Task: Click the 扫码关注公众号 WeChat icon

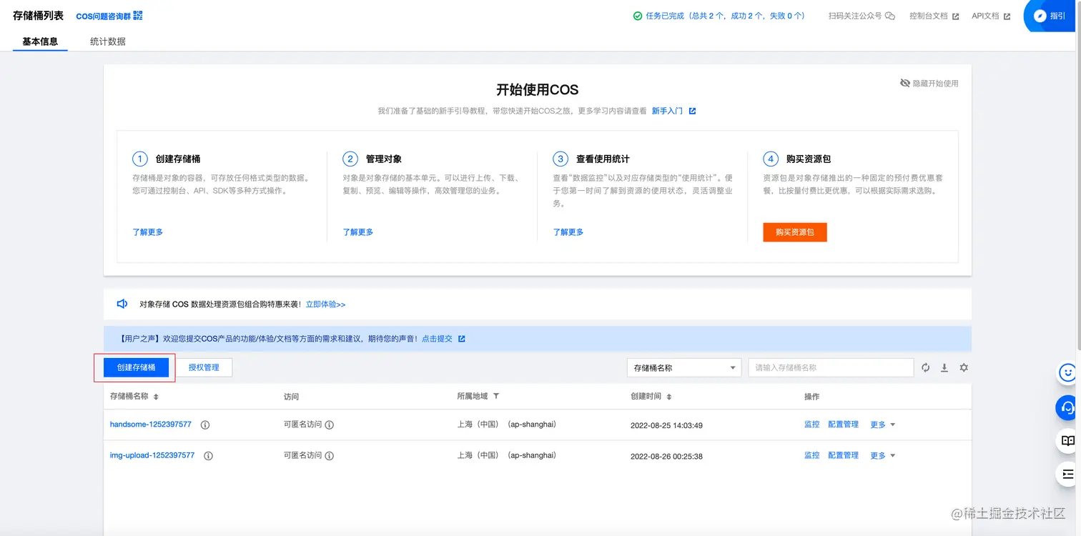Action: point(890,16)
